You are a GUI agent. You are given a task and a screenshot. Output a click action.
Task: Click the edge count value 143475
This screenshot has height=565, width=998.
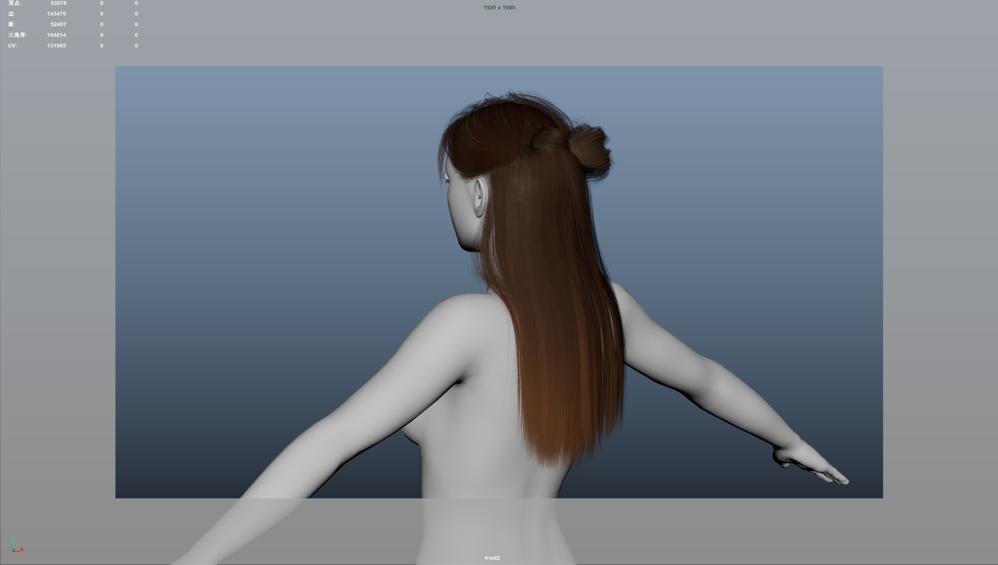[x=56, y=14]
